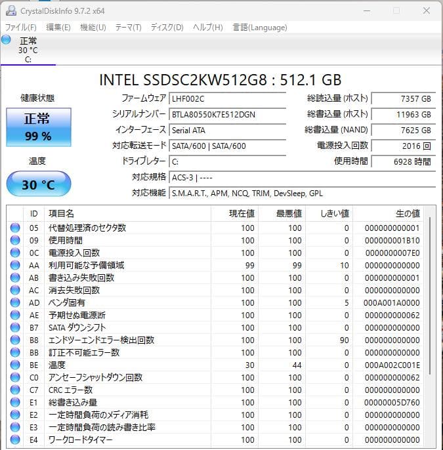The image size is (443, 450).
Task: Click status orb for E4 ワークロードタイマー
Action: 15,440
